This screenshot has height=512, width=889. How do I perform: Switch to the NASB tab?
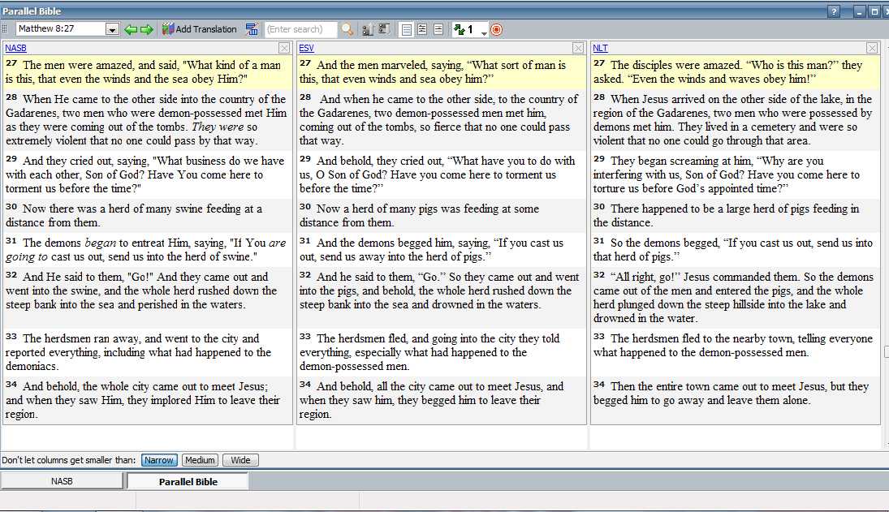62,481
